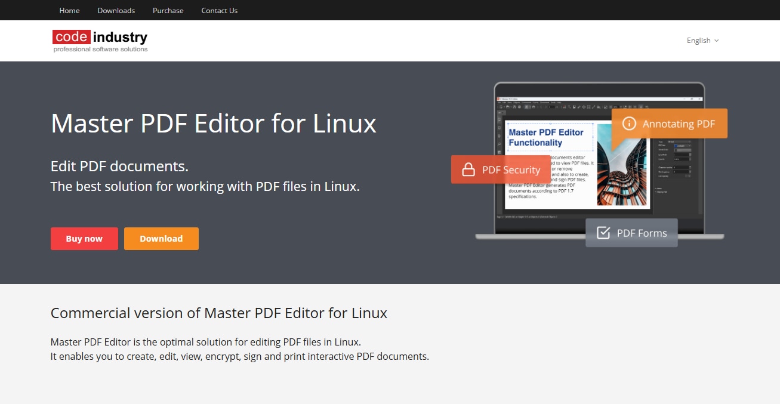This screenshot has width=780, height=404.
Task: Open the Contact Us page
Action: point(220,10)
